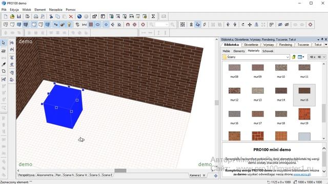The height and width of the screenshot is (184, 328).
Task: Pin the side panel with pushpin icon
Action: 322,39
